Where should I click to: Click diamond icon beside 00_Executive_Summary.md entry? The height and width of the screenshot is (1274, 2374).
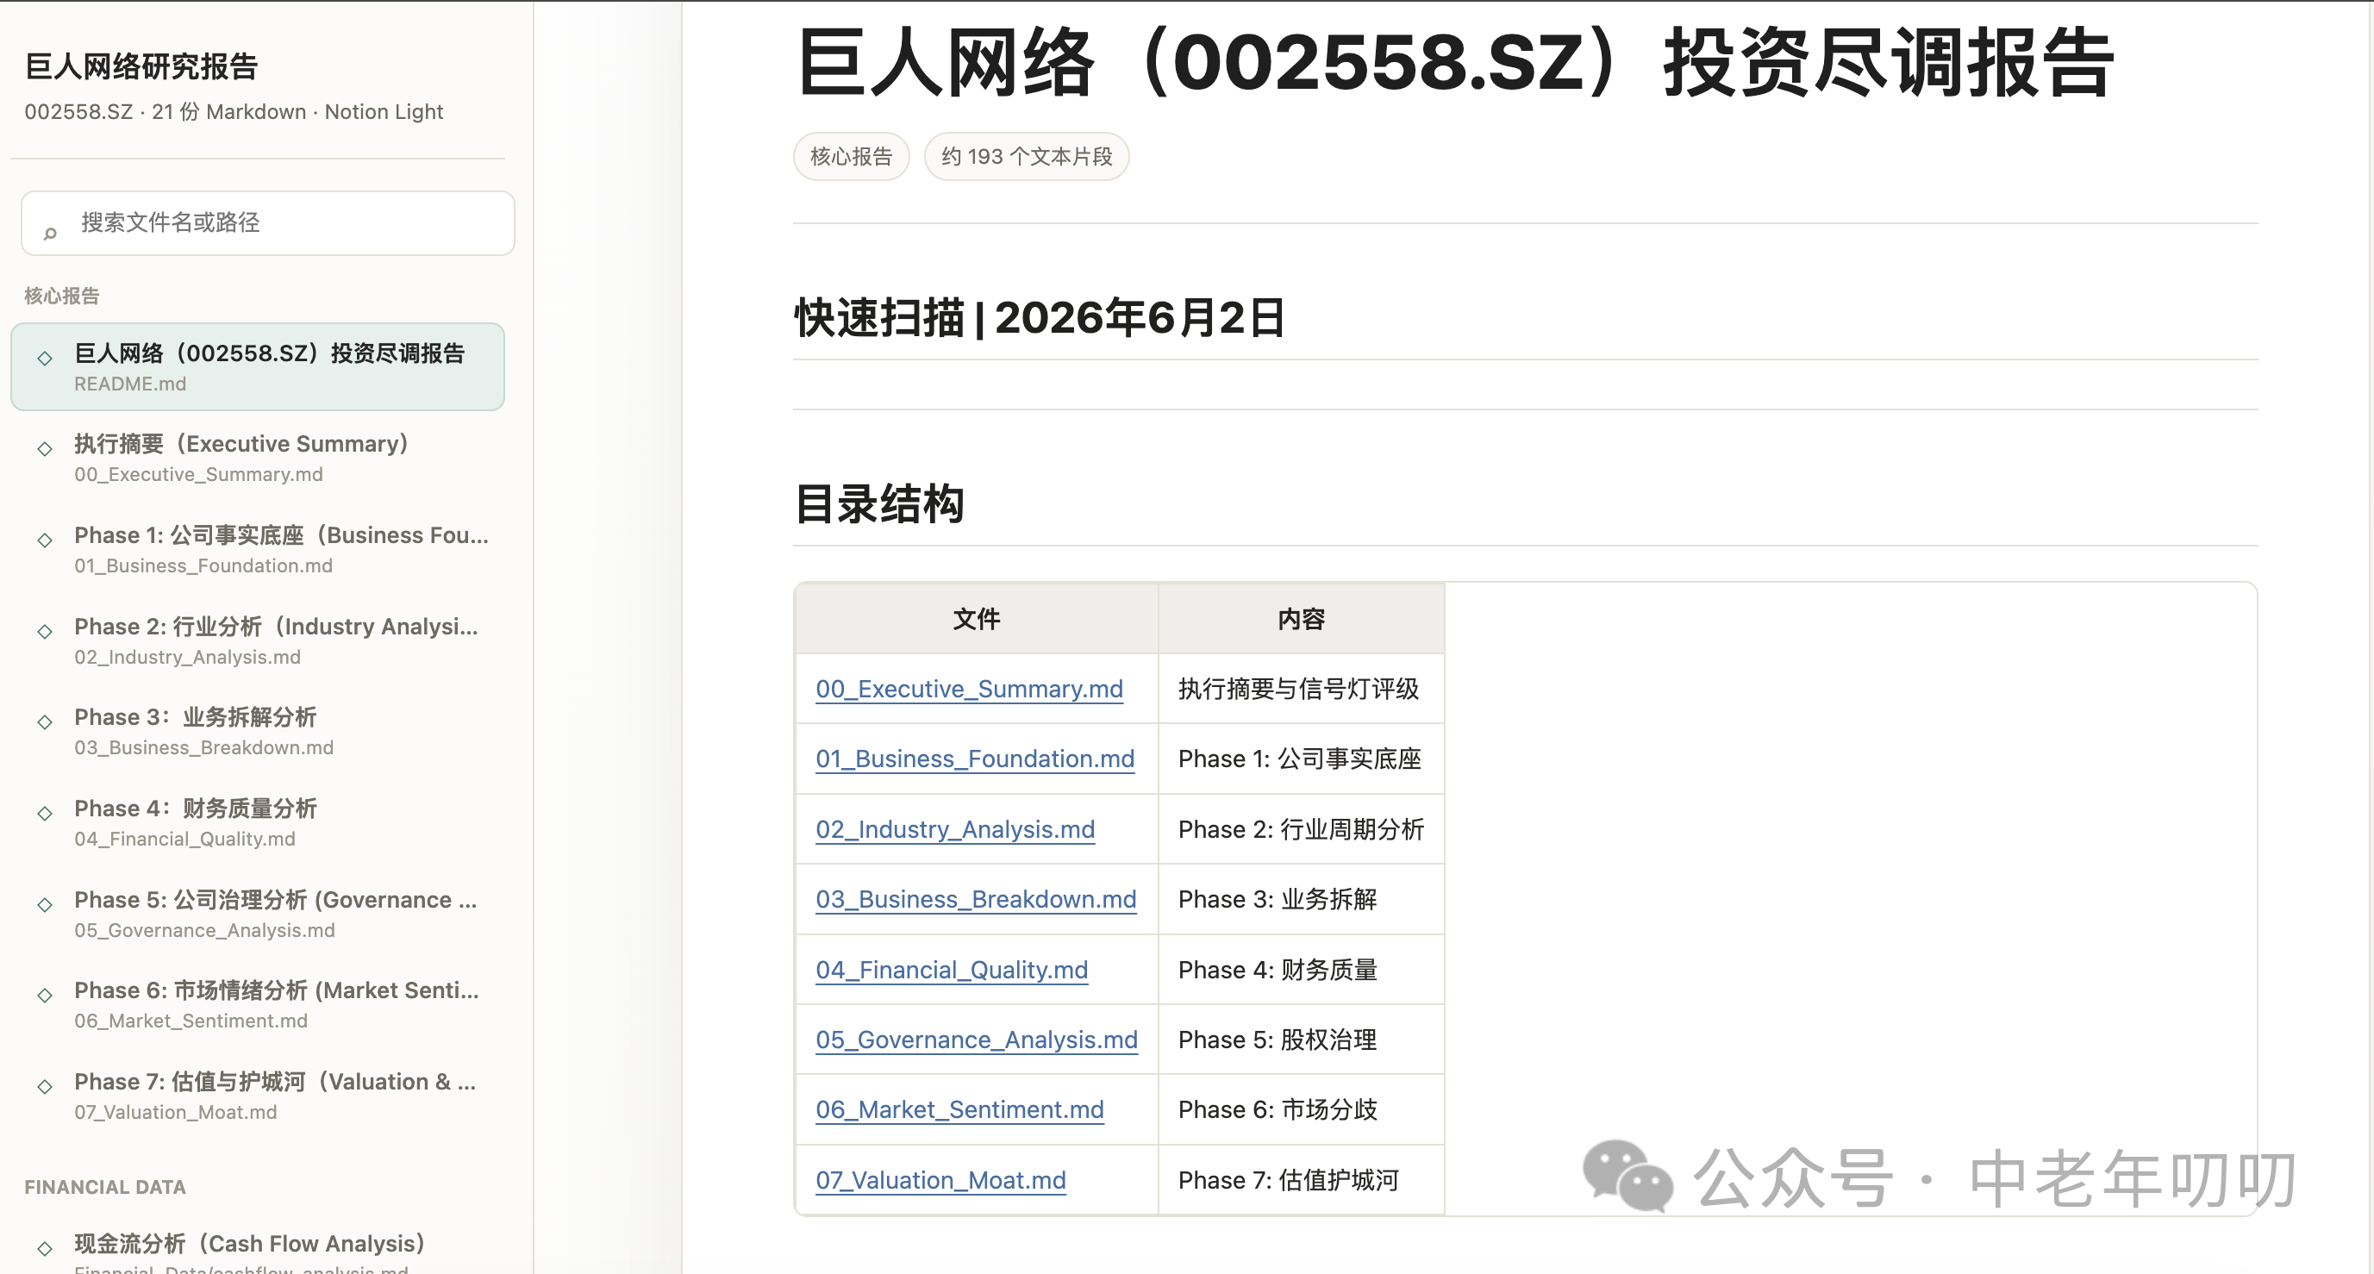click(44, 449)
